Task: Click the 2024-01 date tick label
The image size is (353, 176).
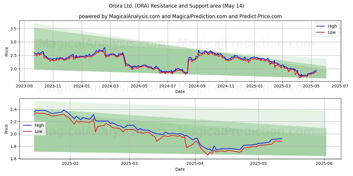Action: 81,86
